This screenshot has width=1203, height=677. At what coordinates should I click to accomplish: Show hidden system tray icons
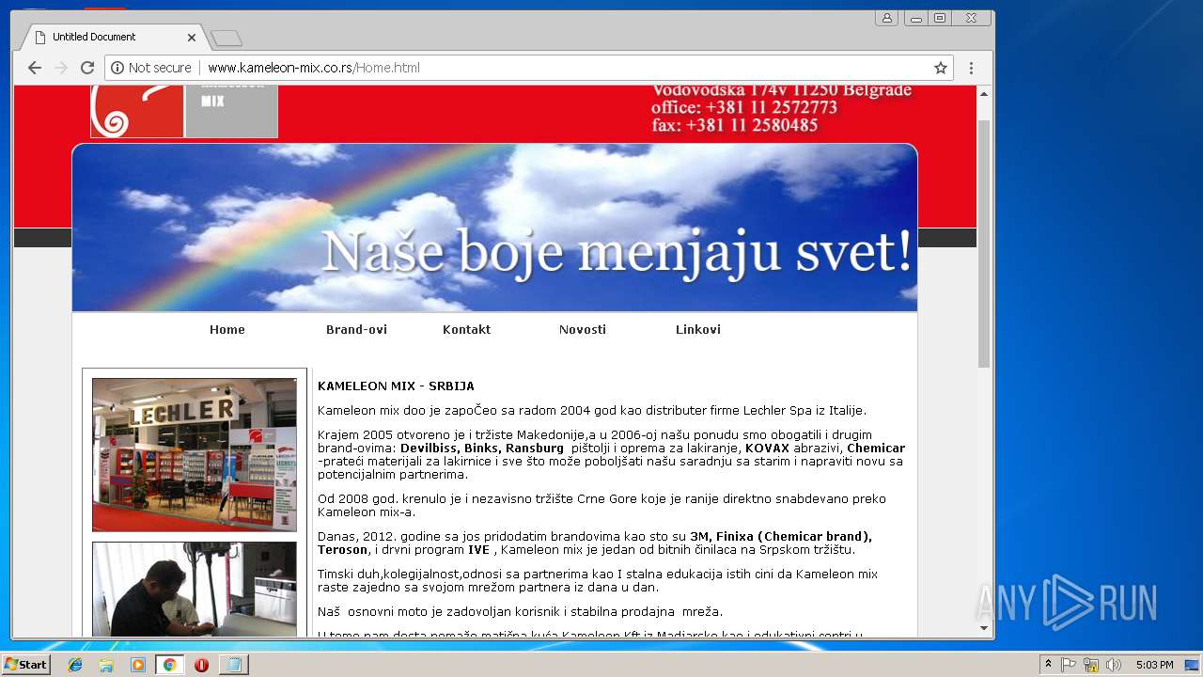point(1048,665)
